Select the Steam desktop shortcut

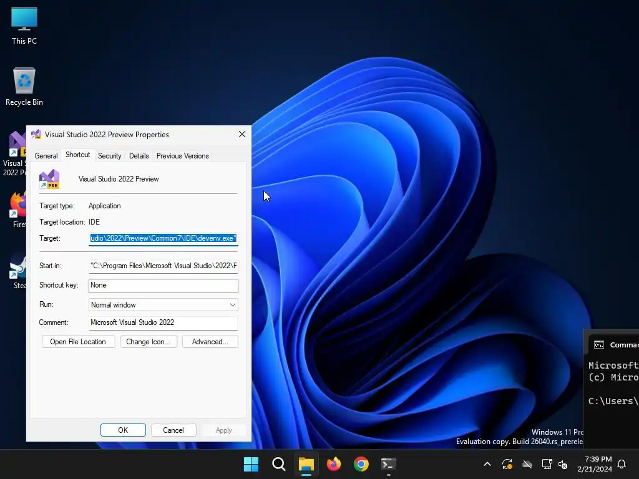tap(17, 271)
